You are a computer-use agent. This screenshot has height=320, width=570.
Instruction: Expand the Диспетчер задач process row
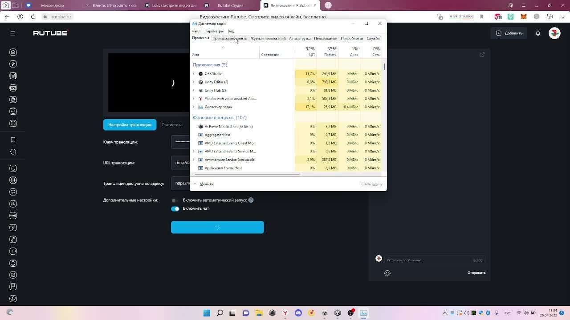coord(193,107)
